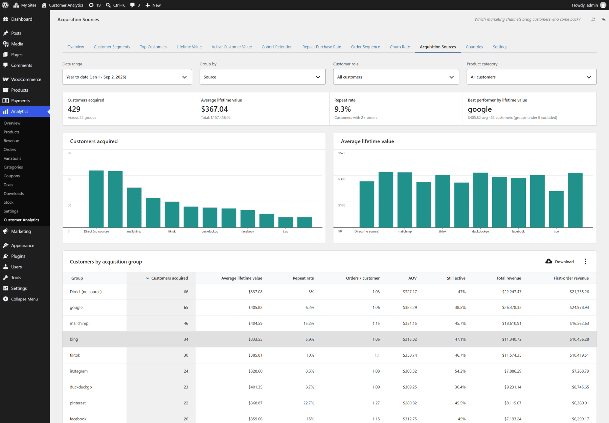Switch to the Countries tab
This screenshot has height=423, width=609.
point(474,47)
